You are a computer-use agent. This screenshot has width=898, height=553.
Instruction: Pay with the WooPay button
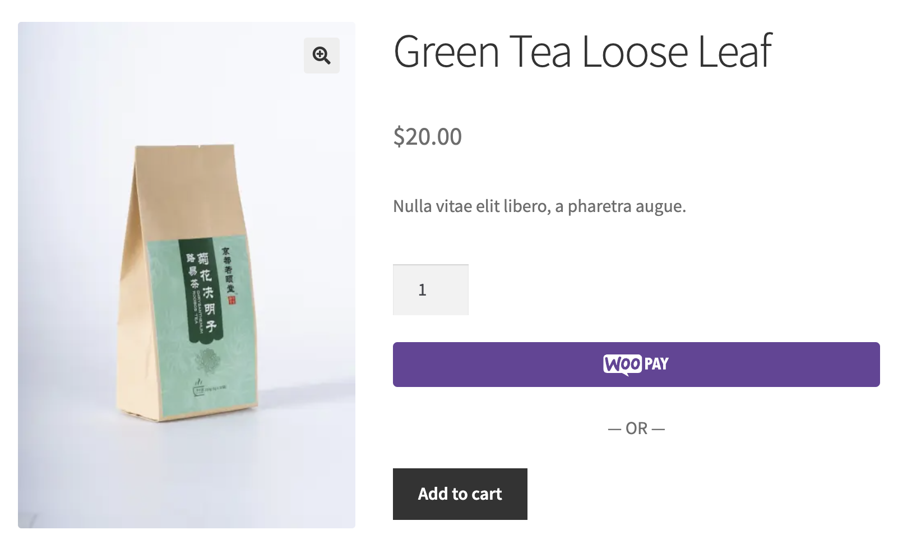(637, 365)
